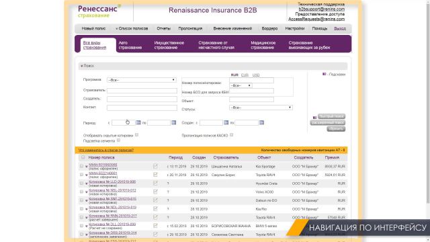Open calendar for Период end date
The height and width of the screenshot is (242, 430).
coord(173,122)
